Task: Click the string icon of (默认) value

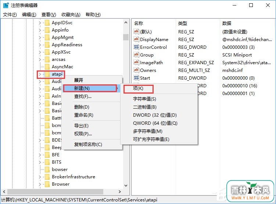Action: 136,32
